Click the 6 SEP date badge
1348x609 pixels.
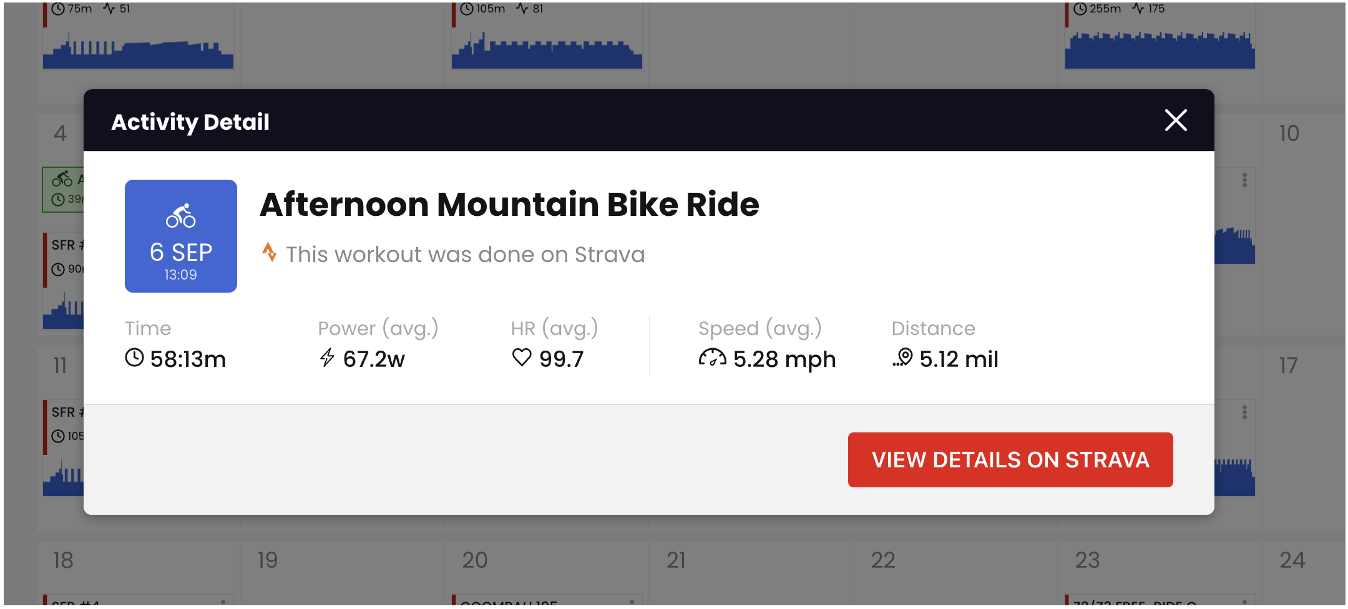point(181,236)
